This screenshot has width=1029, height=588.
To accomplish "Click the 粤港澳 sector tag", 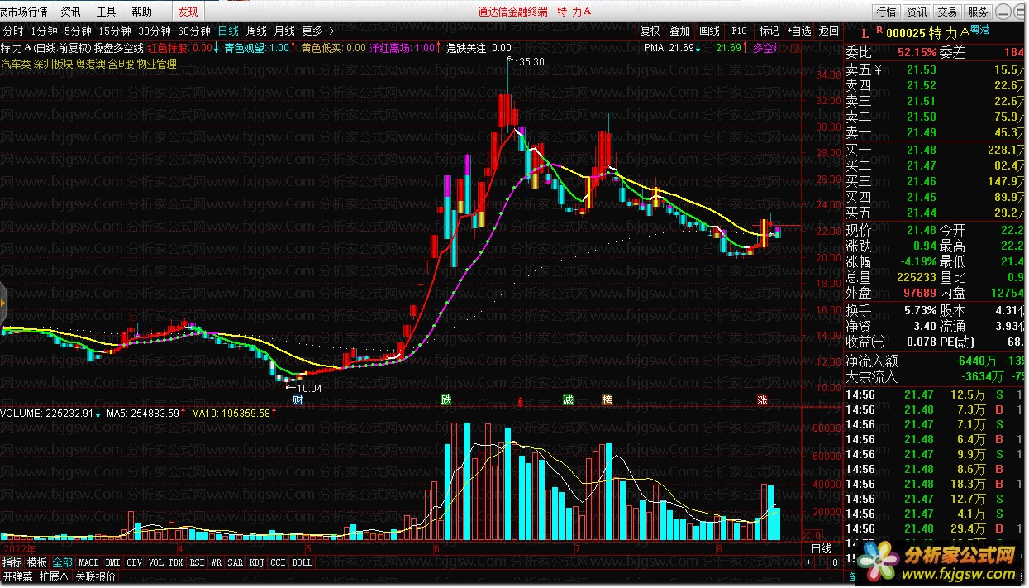I will pos(90,64).
